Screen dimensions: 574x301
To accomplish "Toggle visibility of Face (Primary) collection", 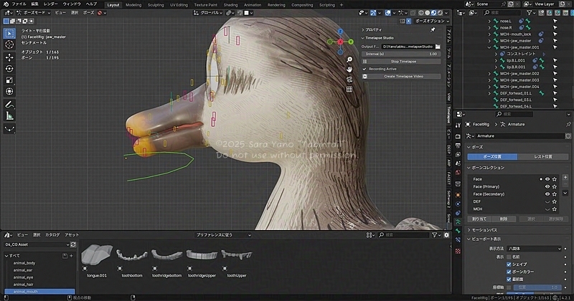I will (547, 186).
